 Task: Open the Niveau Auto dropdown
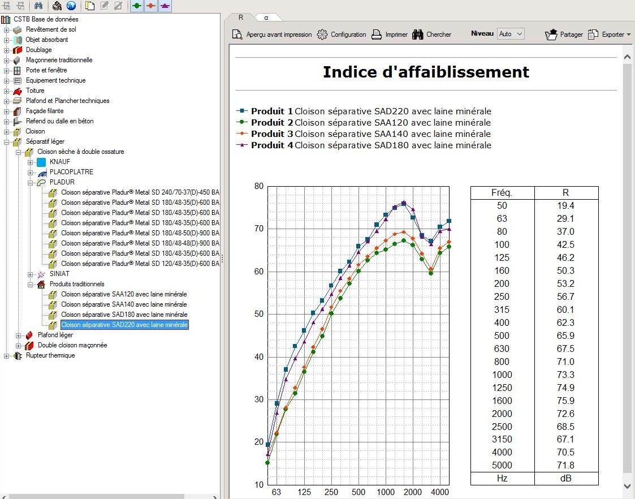(511, 34)
